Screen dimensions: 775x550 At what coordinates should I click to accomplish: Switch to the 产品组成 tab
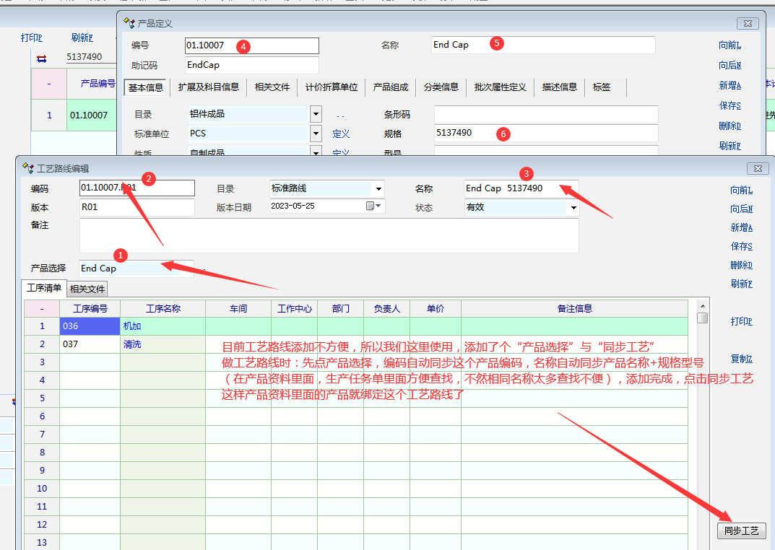click(x=390, y=87)
